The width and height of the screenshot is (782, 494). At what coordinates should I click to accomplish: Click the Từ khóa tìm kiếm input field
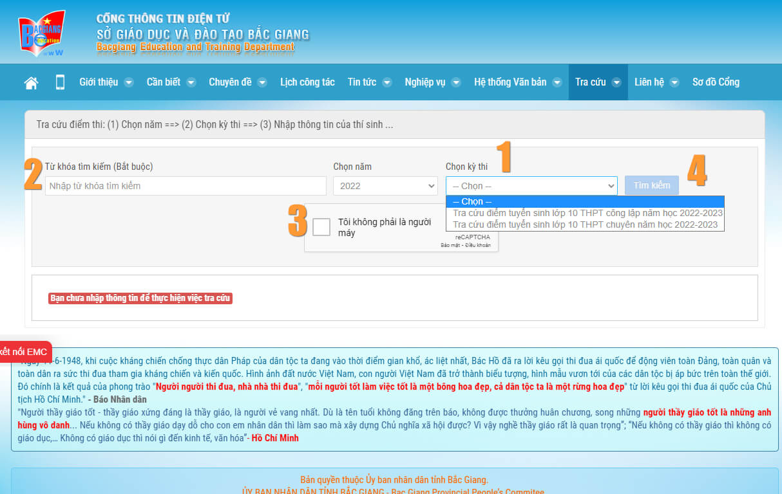click(186, 186)
